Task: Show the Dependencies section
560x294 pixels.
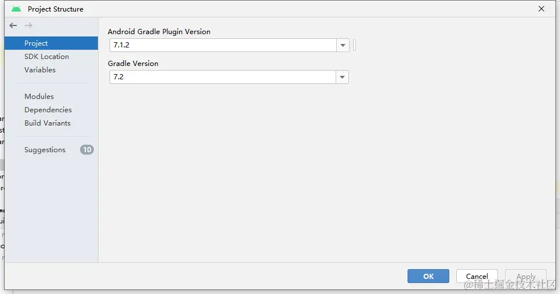Action: click(x=48, y=110)
